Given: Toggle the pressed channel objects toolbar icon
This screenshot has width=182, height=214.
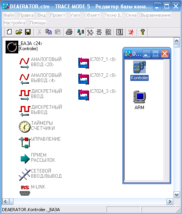Looking at the screenshot, I should tap(90, 32).
